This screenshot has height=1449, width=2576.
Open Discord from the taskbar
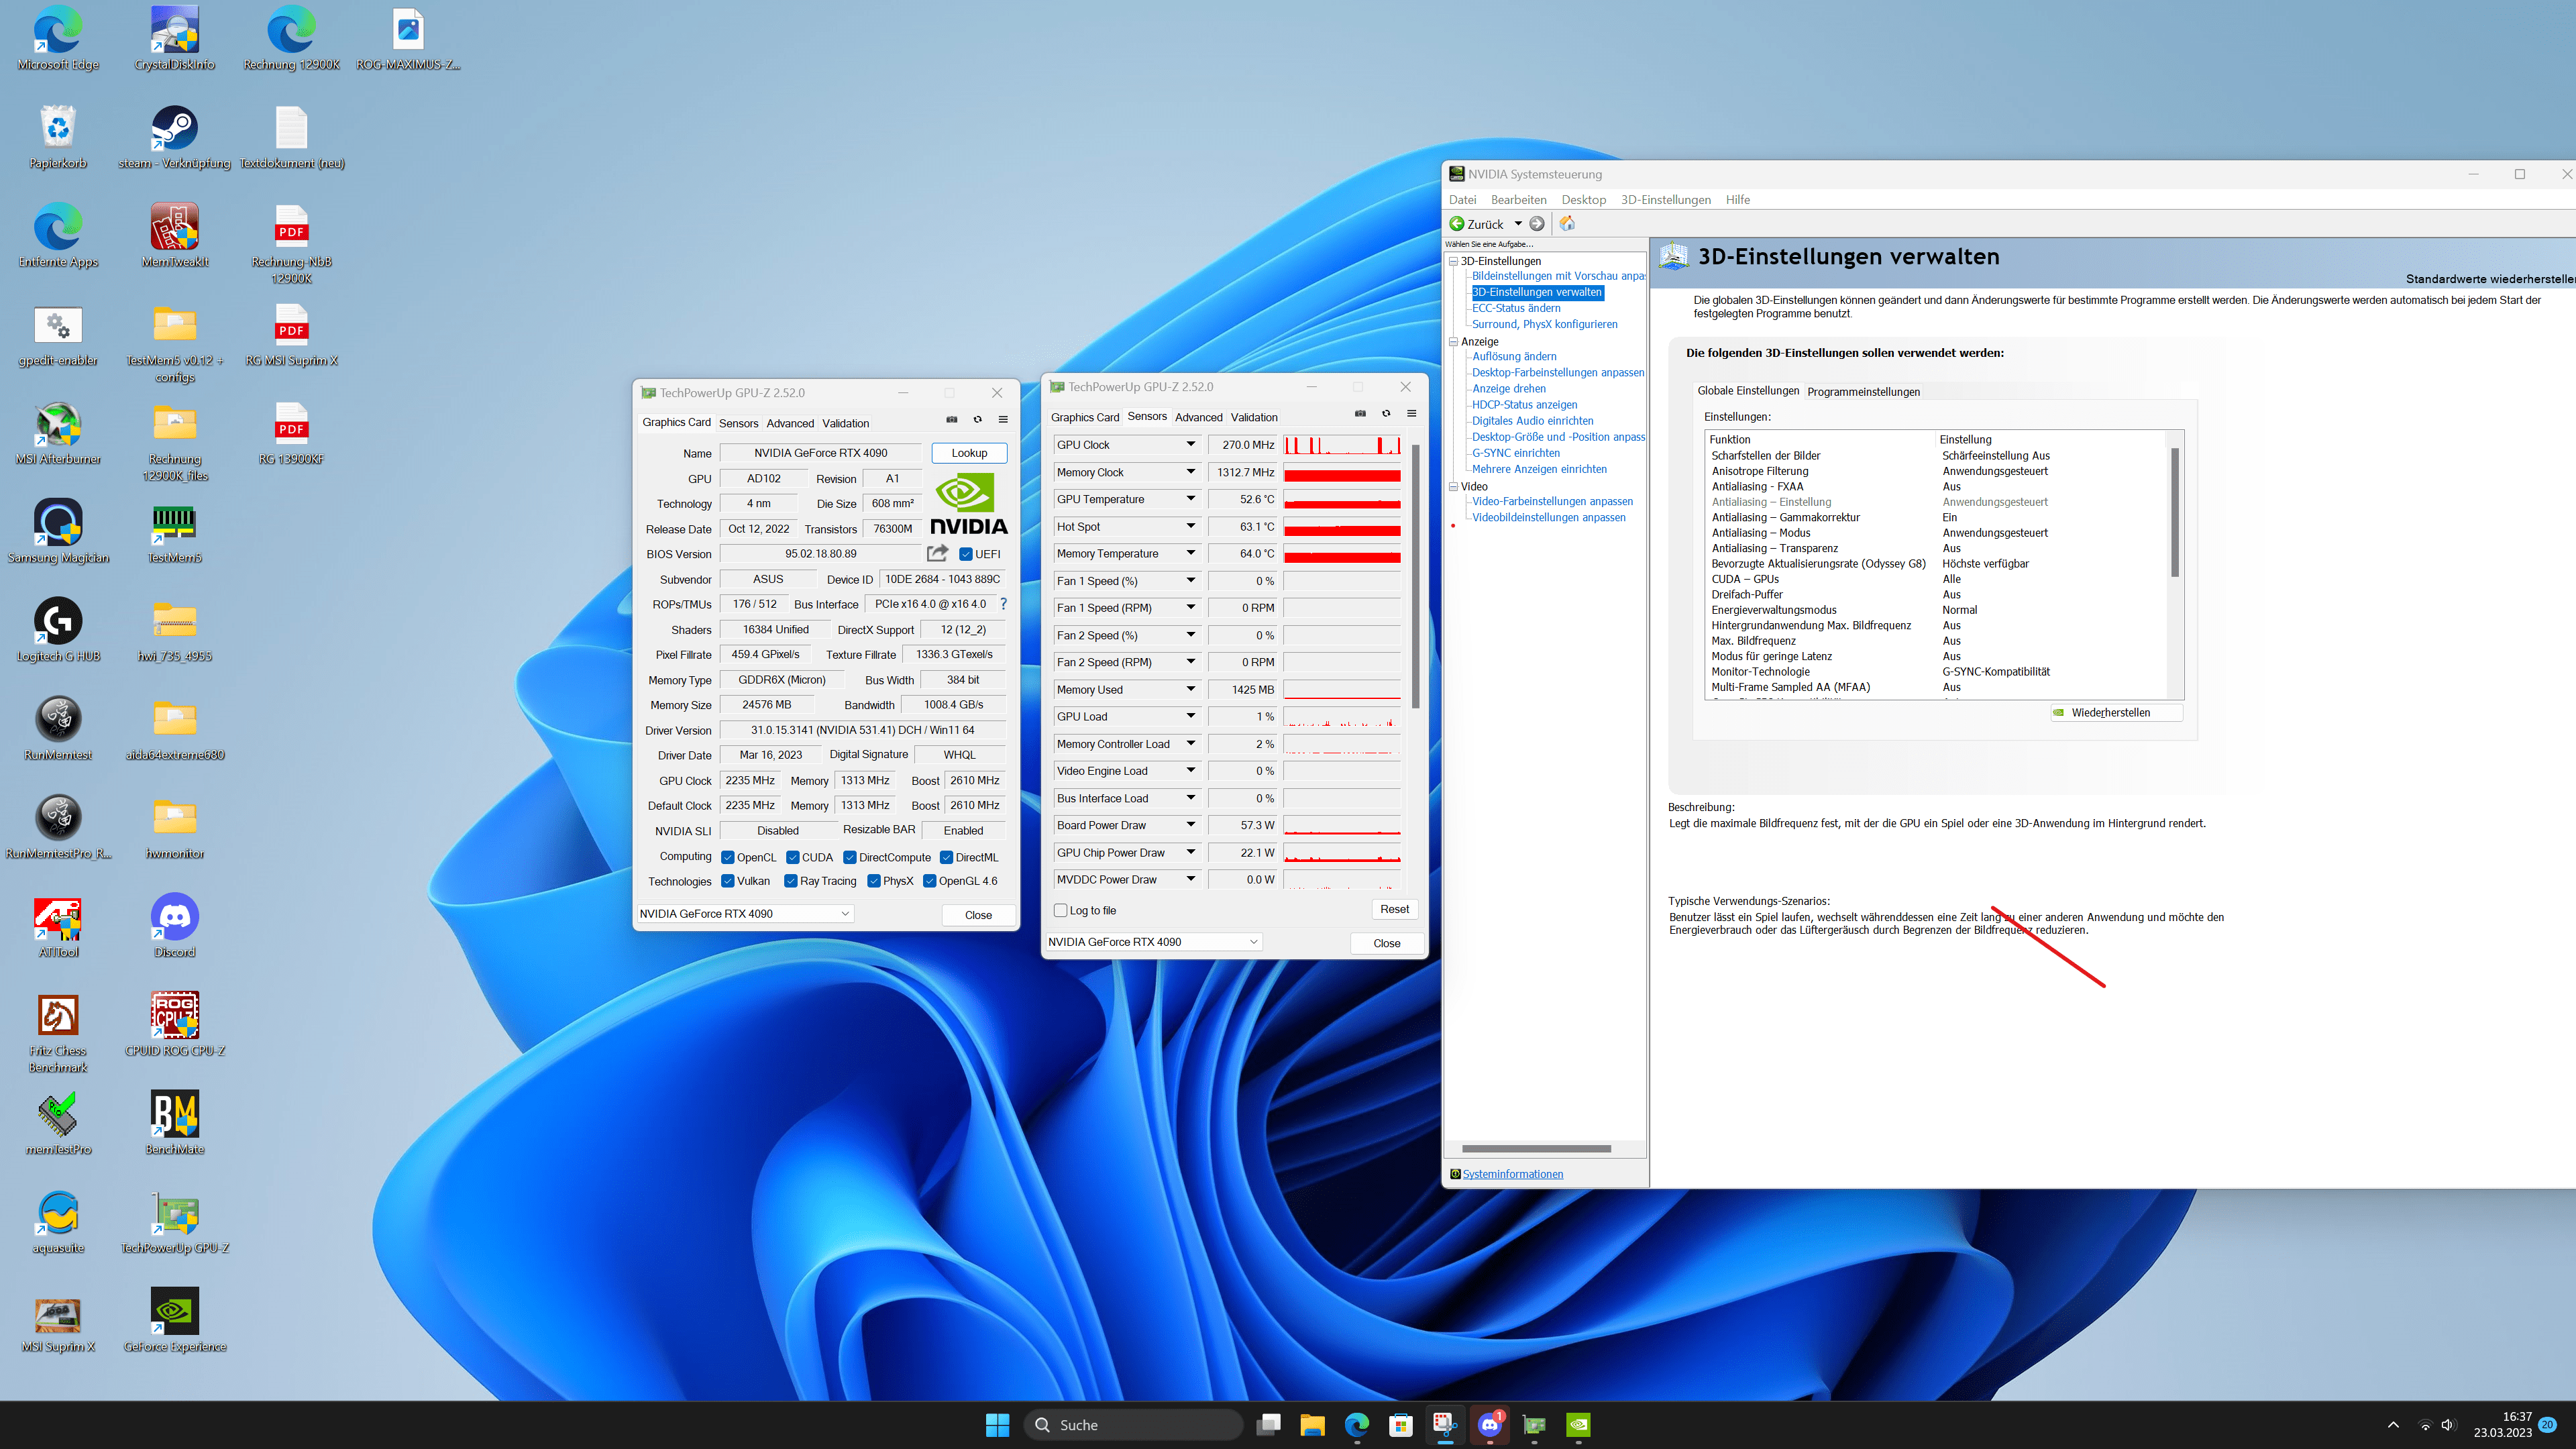1490,1425
